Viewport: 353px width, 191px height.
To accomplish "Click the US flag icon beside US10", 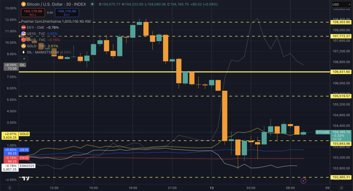I will [x=23, y=34].
